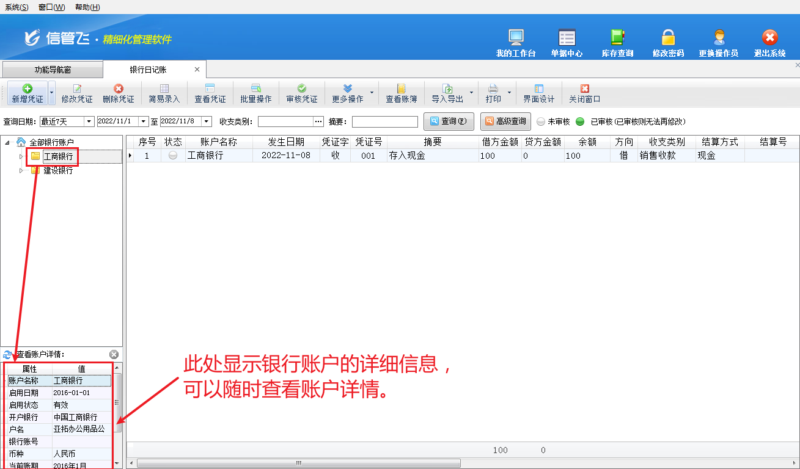This screenshot has width=800, height=469.
Task: Refresh account details with the refresh icon
Action: tap(8, 354)
